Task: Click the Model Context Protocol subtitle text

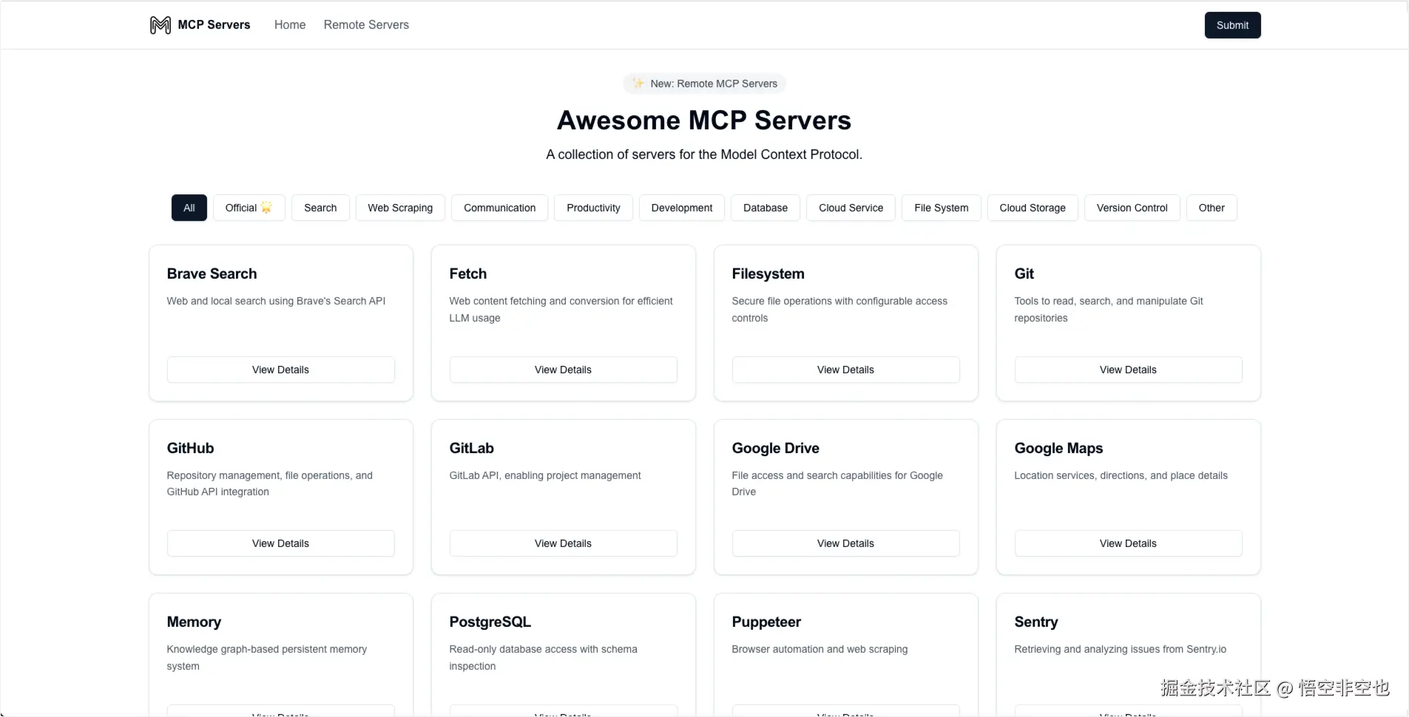Action: coord(704,154)
